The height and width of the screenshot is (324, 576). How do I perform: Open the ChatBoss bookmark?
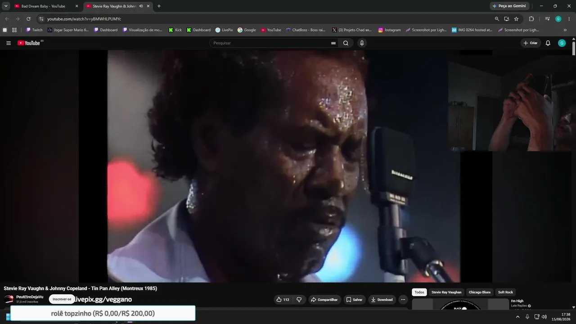click(x=306, y=30)
